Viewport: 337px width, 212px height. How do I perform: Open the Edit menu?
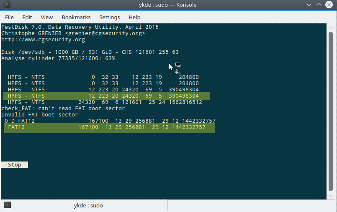click(x=27, y=18)
